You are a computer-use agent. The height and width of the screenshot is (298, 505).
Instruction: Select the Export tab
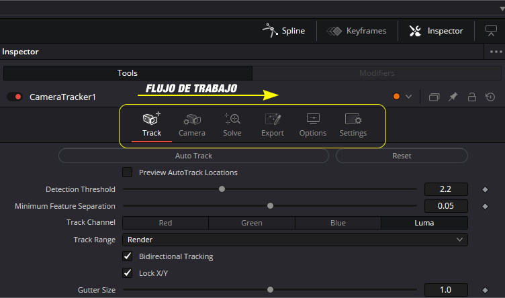[x=273, y=125]
